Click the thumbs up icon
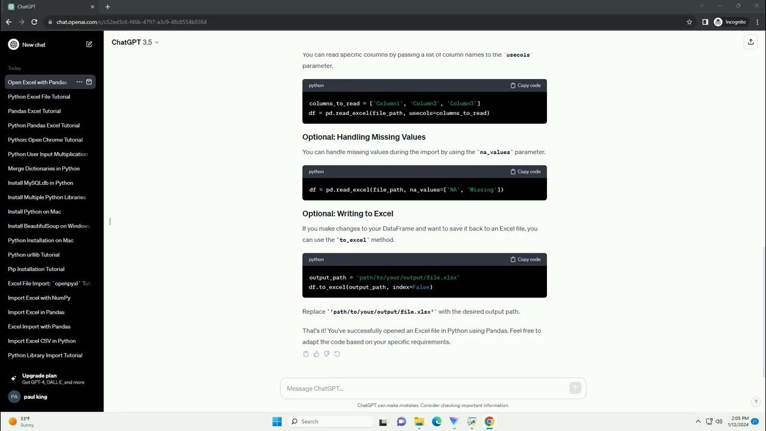This screenshot has width=766, height=431. click(x=316, y=354)
